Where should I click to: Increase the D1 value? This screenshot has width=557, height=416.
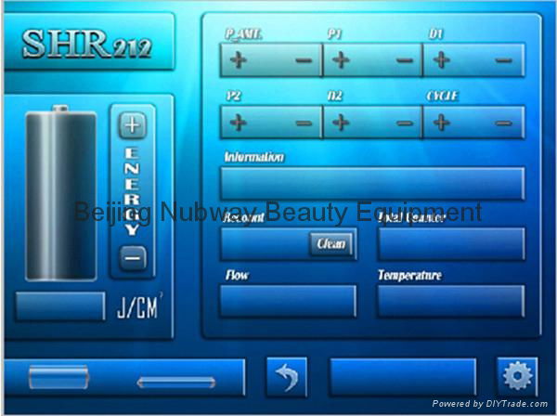(x=442, y=60)
